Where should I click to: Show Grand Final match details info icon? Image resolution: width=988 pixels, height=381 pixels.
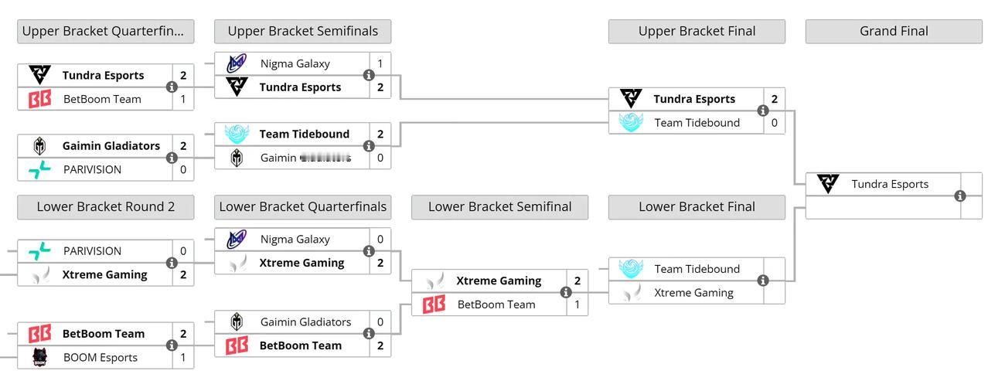pos(960,196)
